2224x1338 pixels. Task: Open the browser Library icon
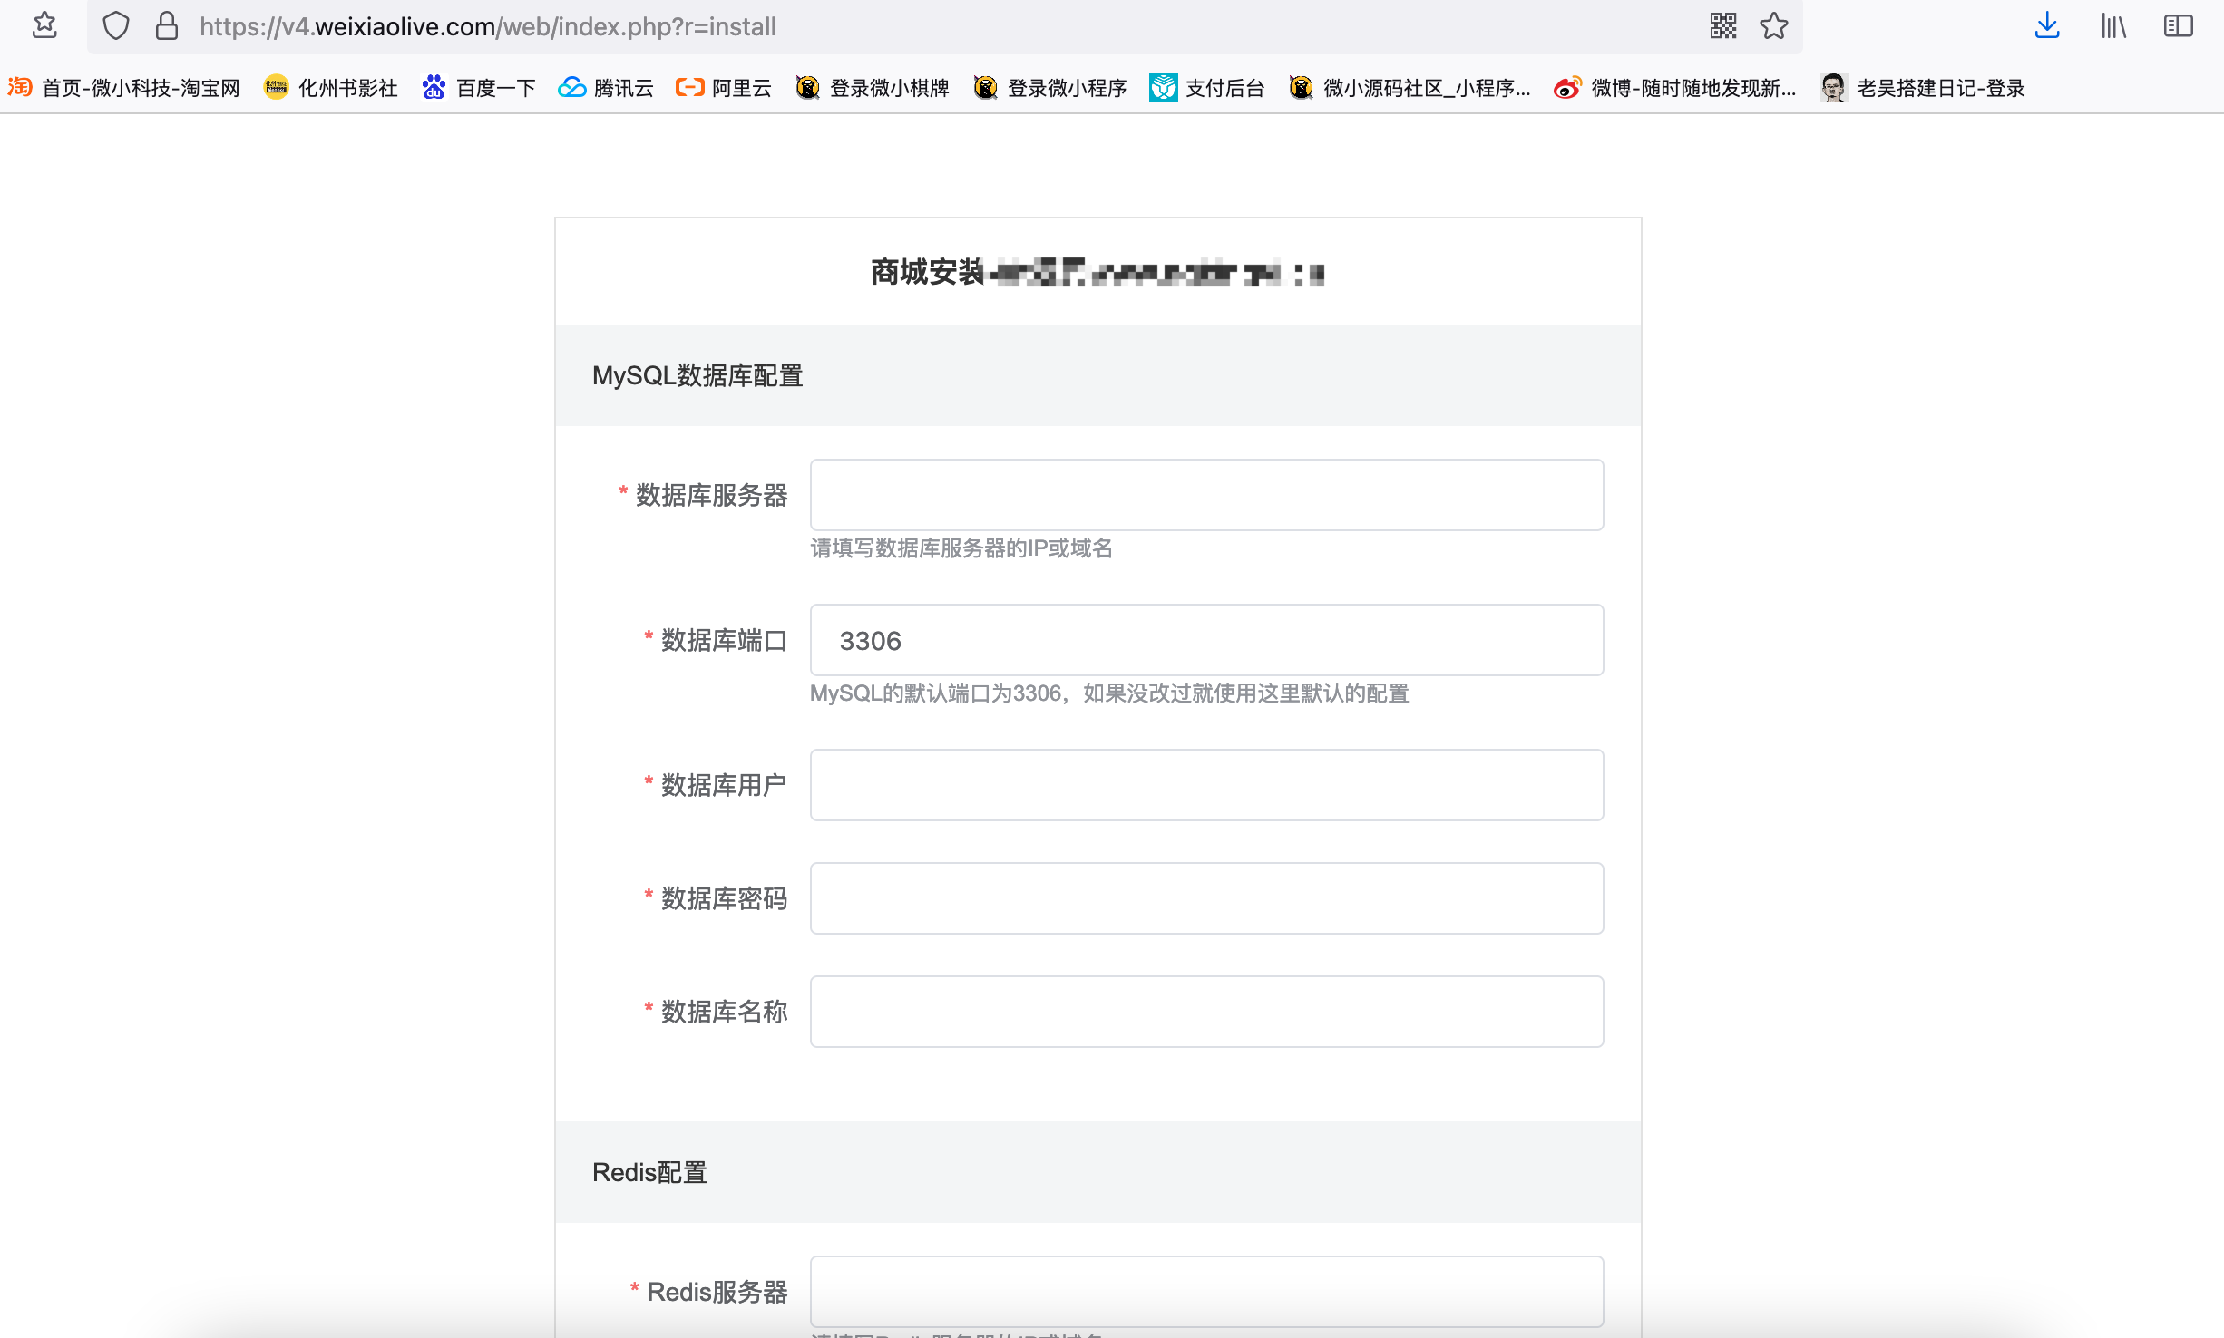pos(2113,26)
